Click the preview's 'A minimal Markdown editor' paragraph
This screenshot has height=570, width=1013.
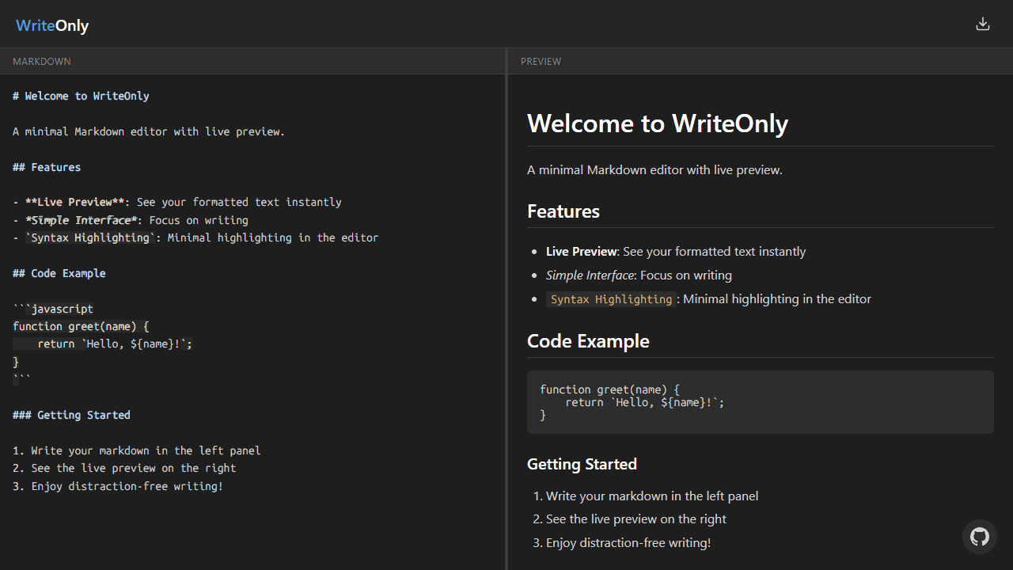(654, 170)
